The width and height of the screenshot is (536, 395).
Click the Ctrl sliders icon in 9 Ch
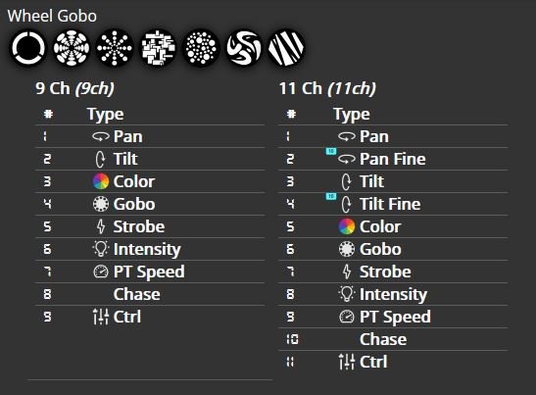101,317
